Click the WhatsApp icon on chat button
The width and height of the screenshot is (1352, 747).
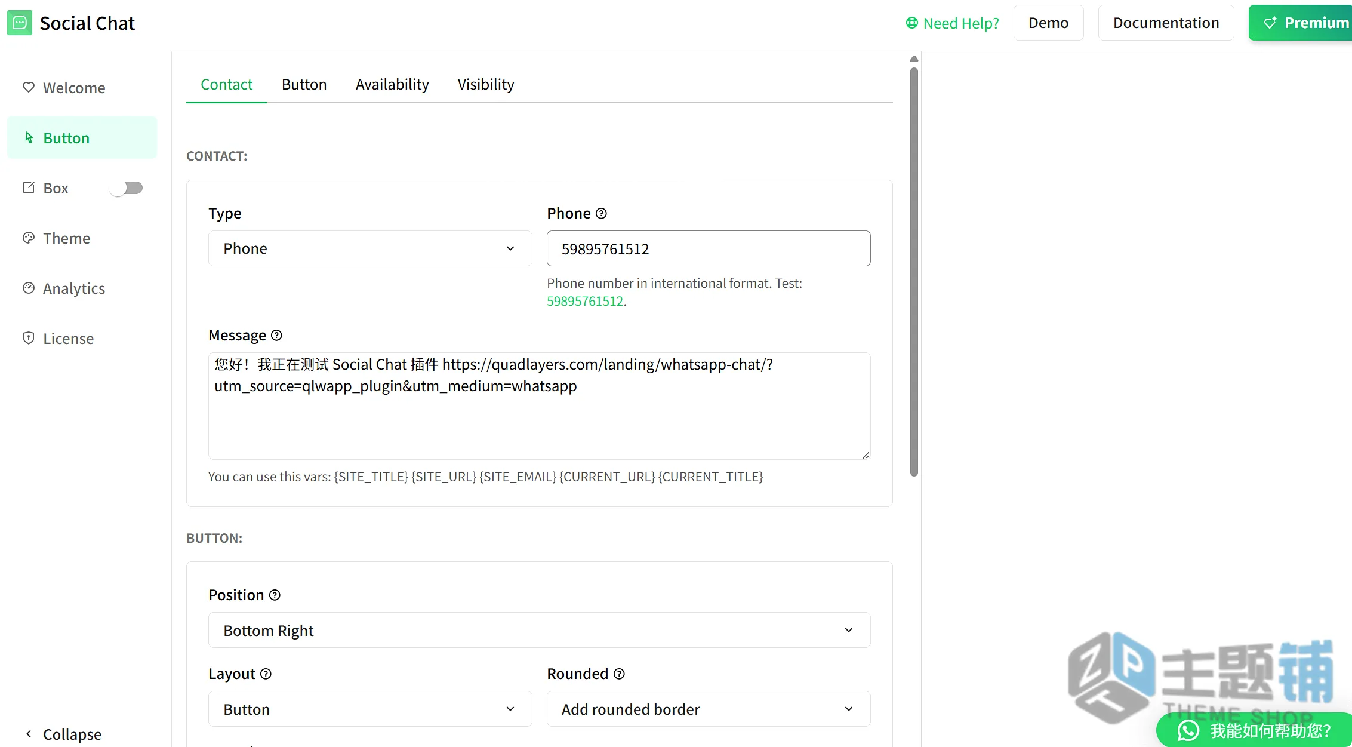(x=1188, y=730)
